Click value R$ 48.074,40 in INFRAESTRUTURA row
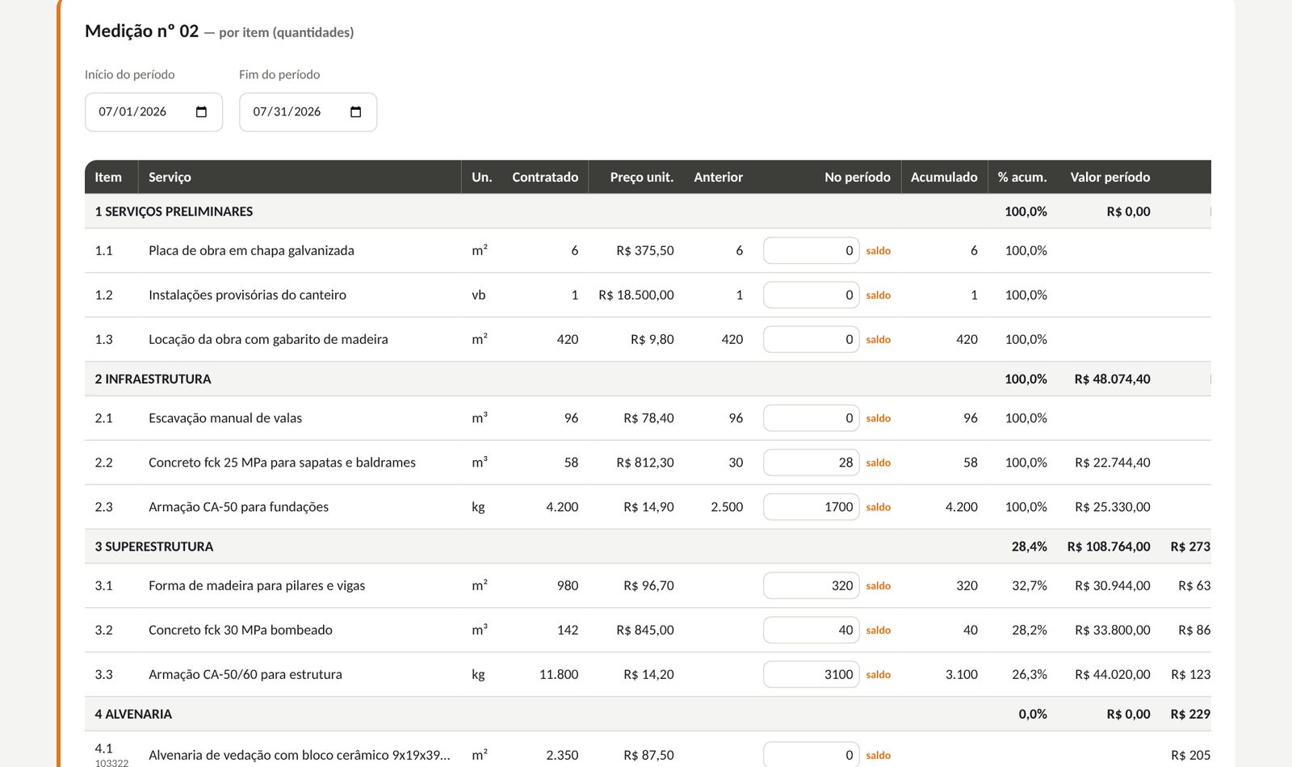This screenshot has width=1292, height=767. (x=1113, y=379)
